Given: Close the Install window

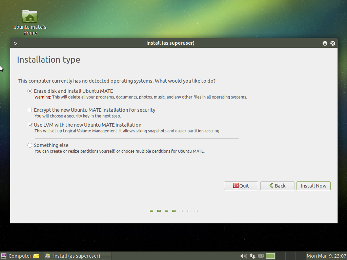Looking at the screenshot, I should pyautogui.click(x=333, y=43).
